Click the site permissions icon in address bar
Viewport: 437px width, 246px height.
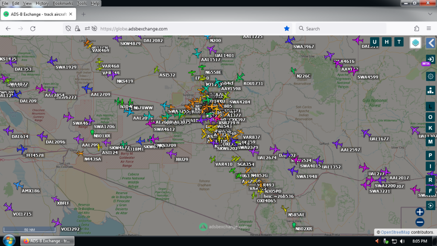click(87, 29)
